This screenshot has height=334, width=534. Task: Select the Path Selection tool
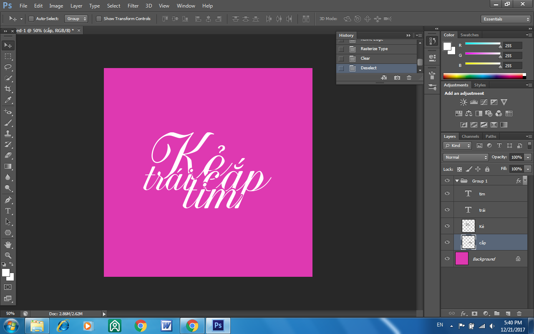(x=8, y=222)
